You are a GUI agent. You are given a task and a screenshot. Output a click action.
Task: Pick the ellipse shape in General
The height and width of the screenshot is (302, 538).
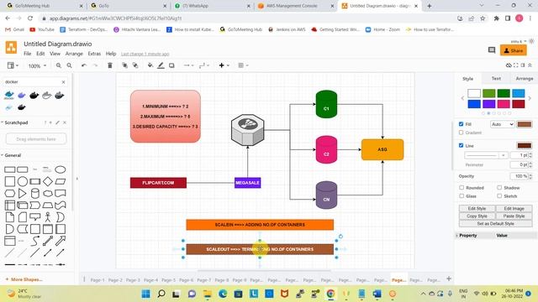tap(61, 169)
